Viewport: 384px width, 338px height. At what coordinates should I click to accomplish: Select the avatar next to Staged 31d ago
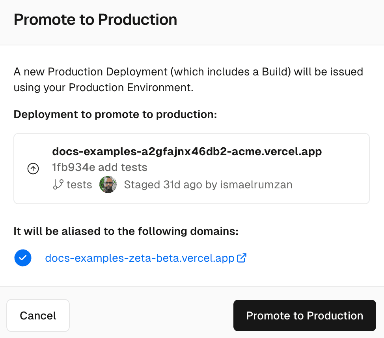pos(108,184)
